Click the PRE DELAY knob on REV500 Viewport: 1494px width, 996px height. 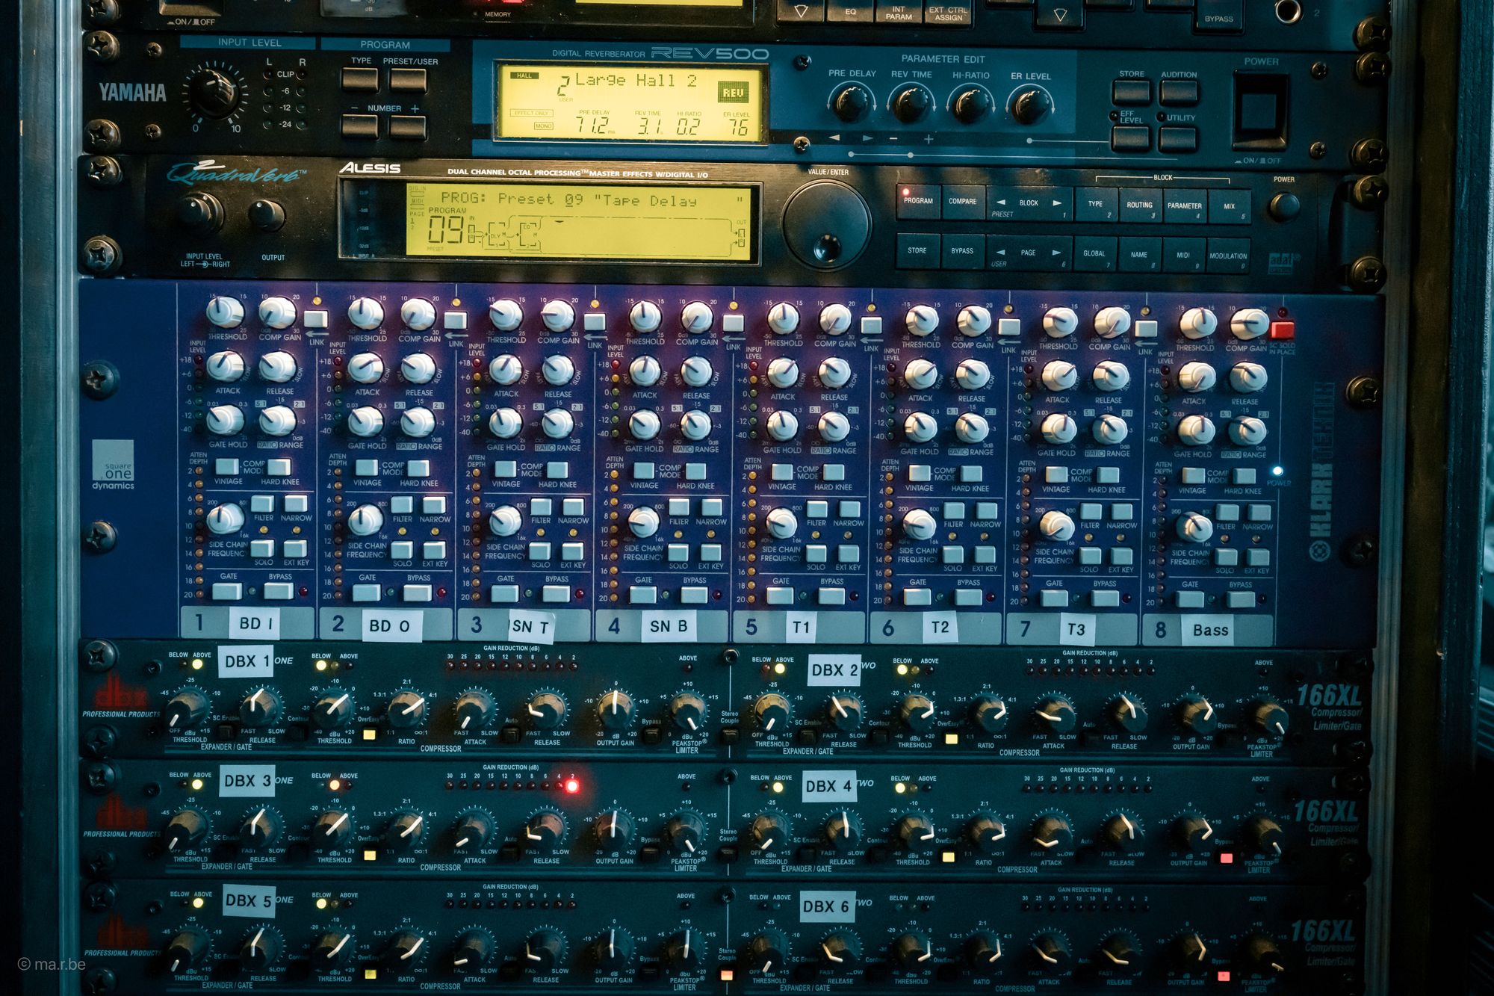pos(852,103)
